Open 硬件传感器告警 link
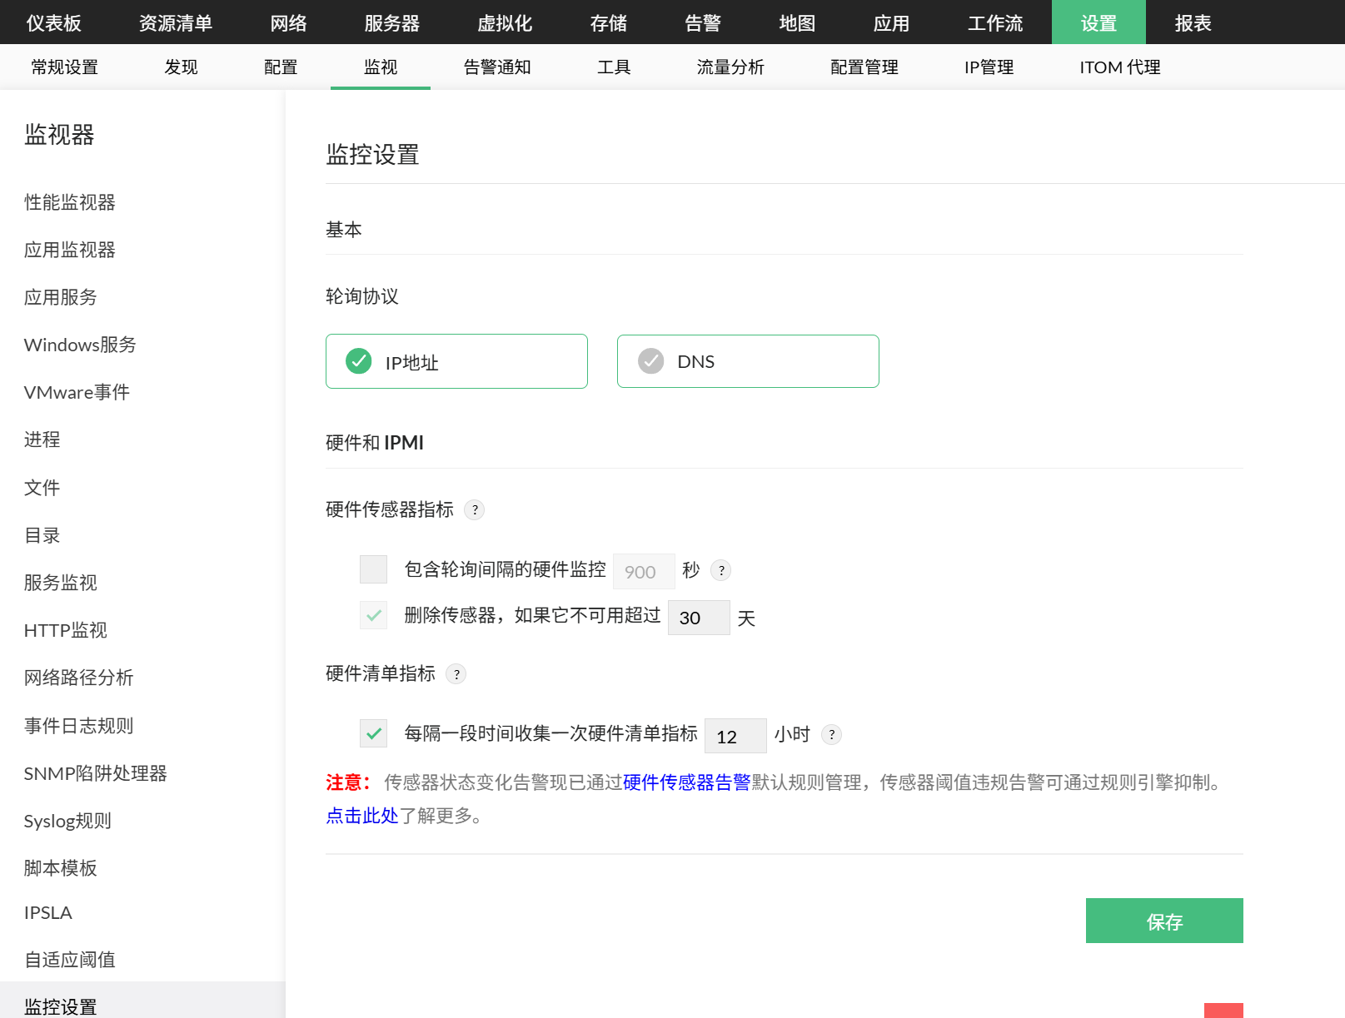This screenshot has width=1345, height=1018. 687,782
